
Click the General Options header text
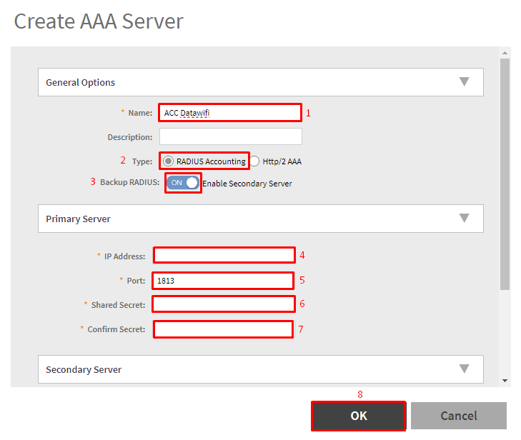click(x=81, y=82)
